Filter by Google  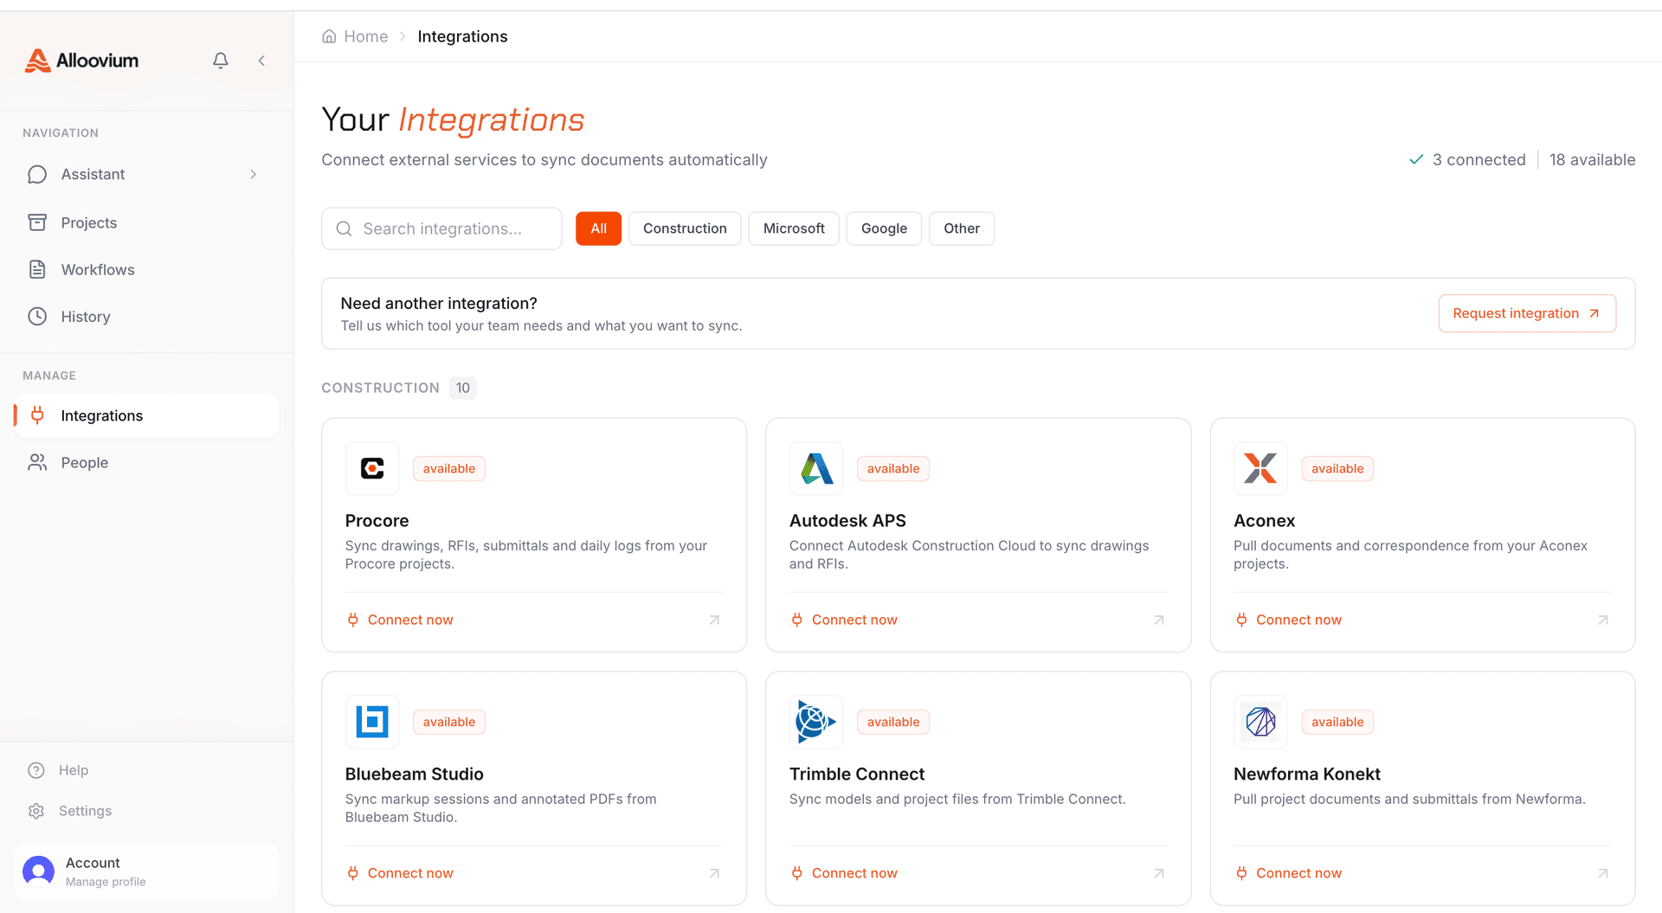[884, 228]
